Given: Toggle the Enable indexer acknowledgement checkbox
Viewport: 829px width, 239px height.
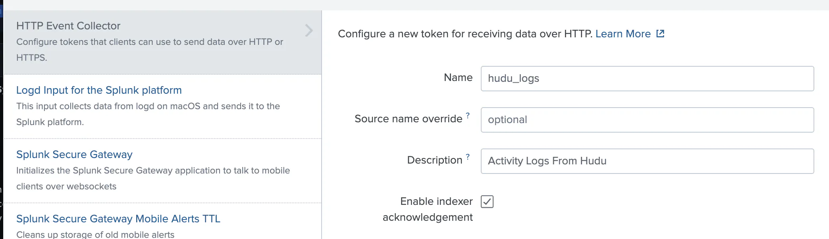Looking at the screenshot, I should pyautogui.click(x=487, y=202).
